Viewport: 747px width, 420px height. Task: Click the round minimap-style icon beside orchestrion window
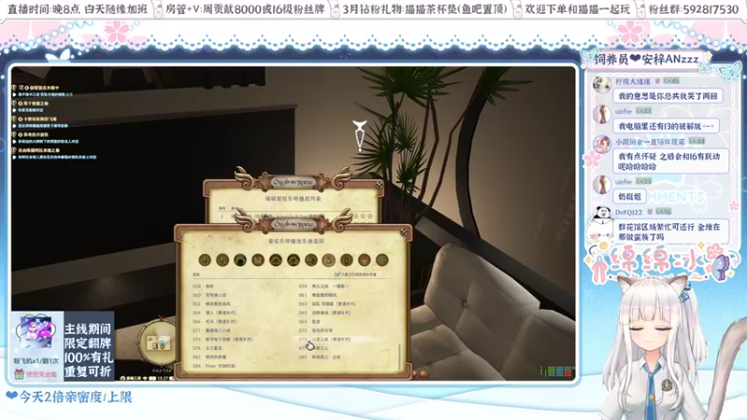[158, 341]
